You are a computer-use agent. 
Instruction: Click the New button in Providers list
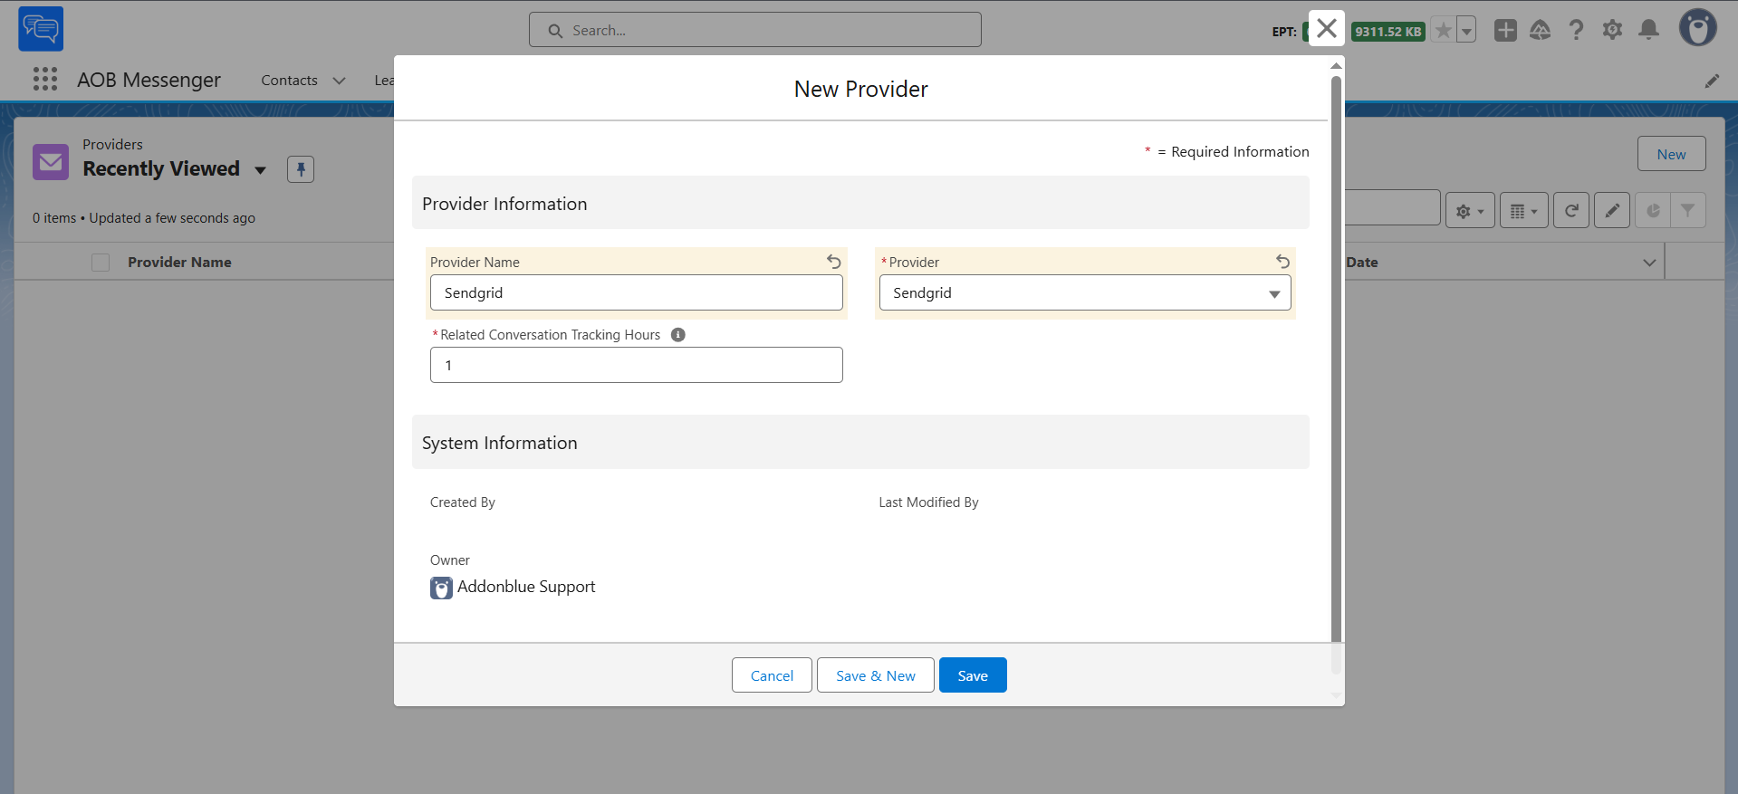1671,154
